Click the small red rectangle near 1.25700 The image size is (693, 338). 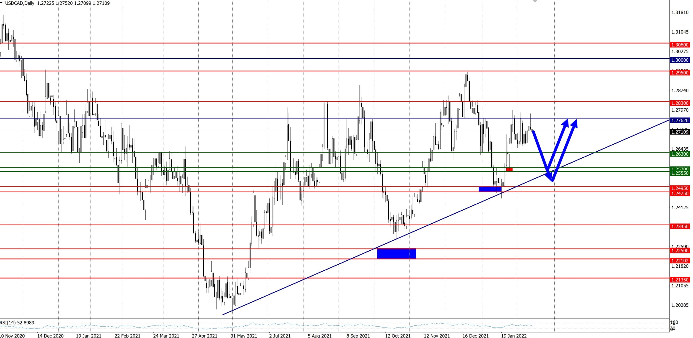pyautogui.click(x=509, y=170)
